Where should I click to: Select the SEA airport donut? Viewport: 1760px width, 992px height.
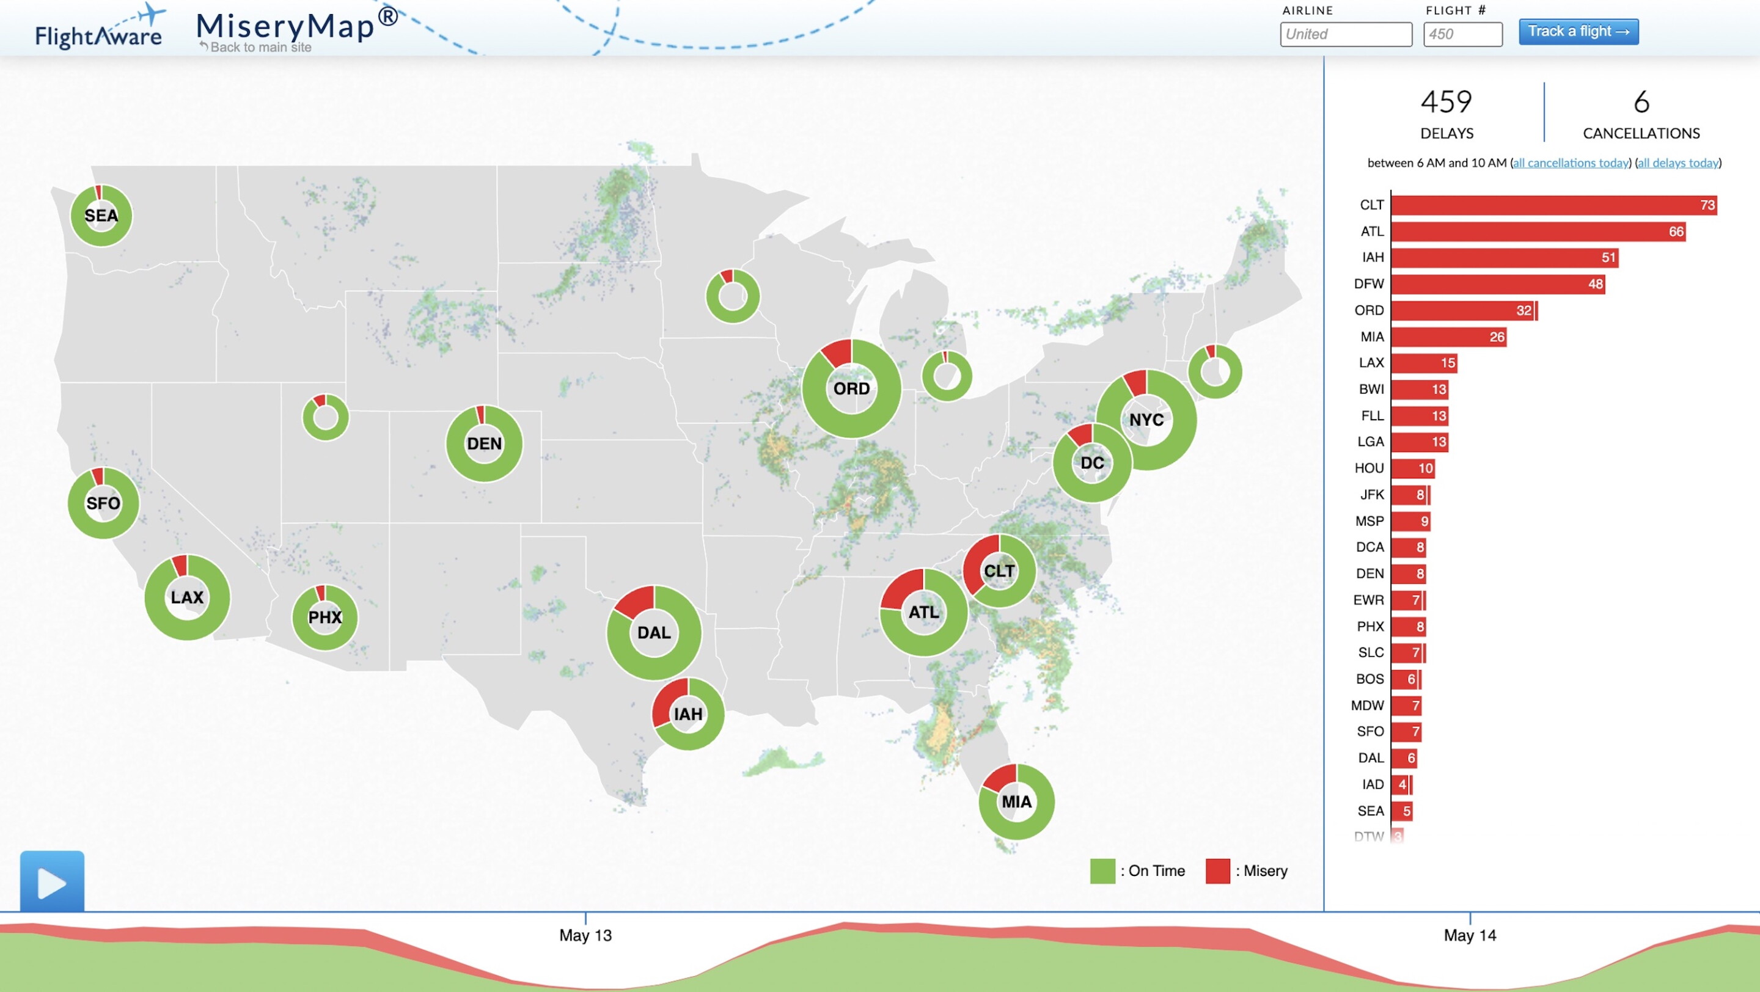pos(101,215)
